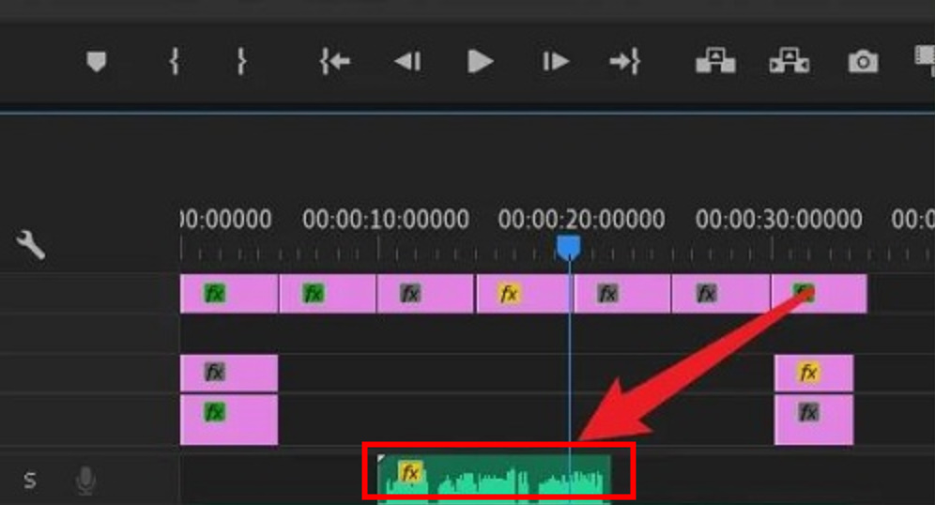This screenshot has height=505, width=935.
Task: Set the Mark Out point
Action: click(241, 62)
